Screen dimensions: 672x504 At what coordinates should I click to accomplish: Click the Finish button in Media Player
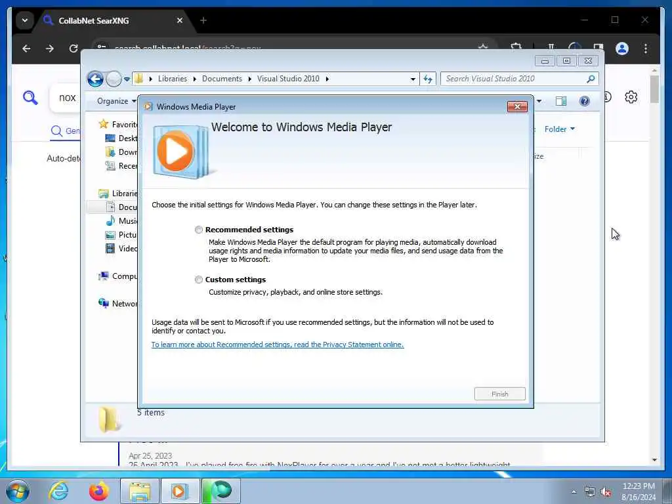pyautogui.click(x=499, y=394)
